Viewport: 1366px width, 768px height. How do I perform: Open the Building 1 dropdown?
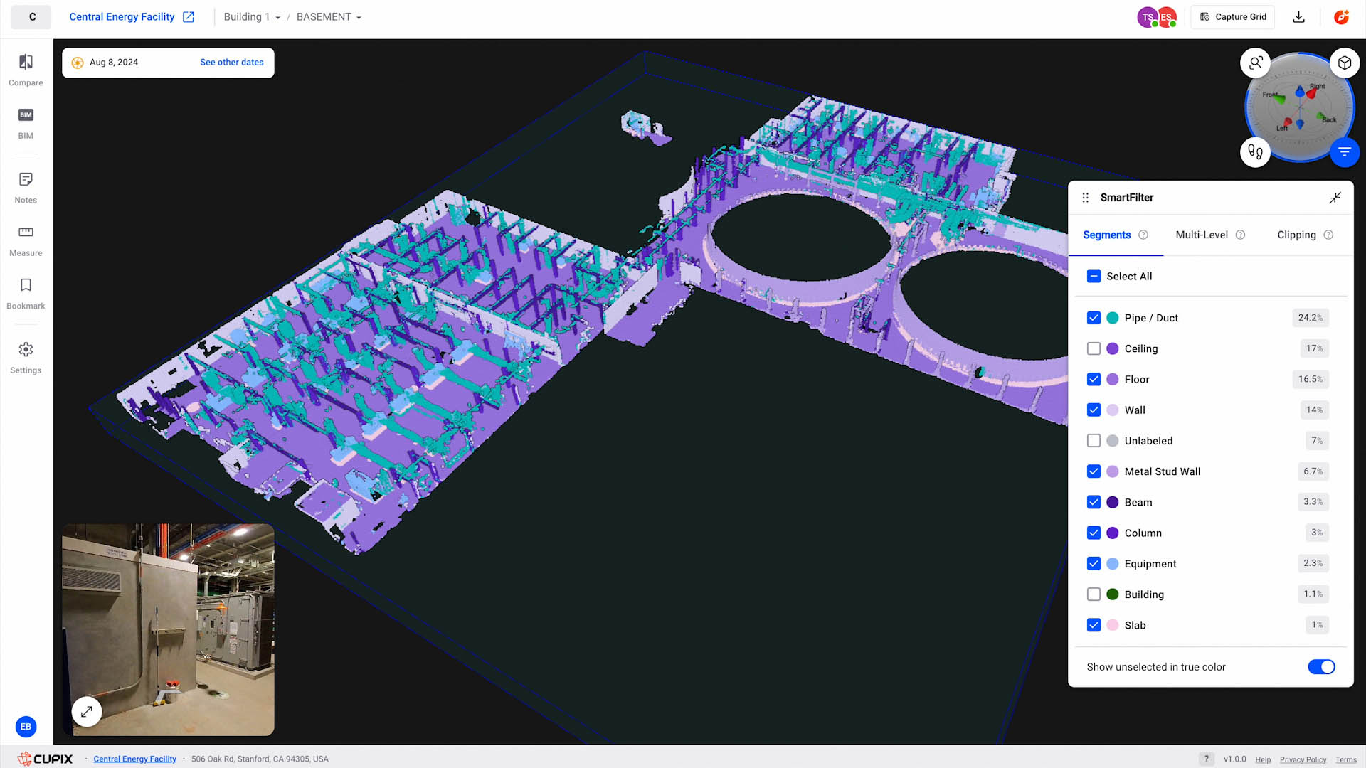(252, 17)
